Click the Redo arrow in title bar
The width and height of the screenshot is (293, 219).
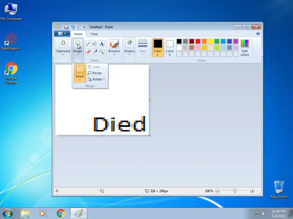tap(79, 27)
